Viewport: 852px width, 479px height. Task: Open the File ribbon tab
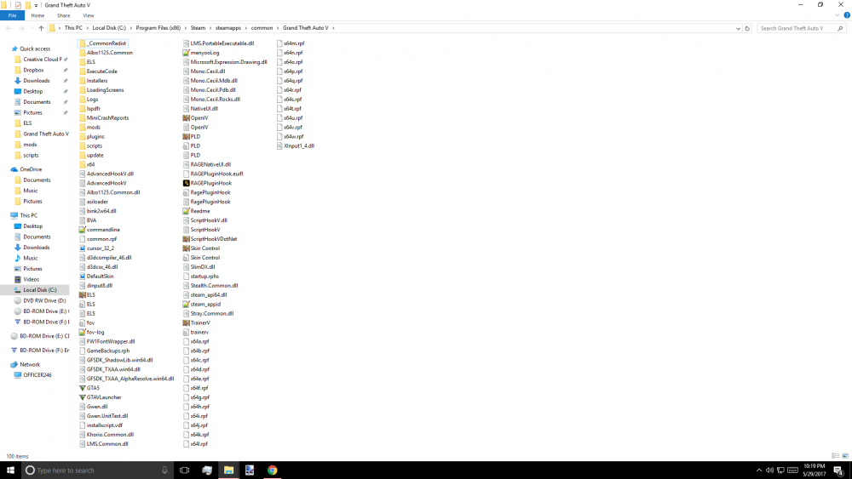(x=12, y=15)
